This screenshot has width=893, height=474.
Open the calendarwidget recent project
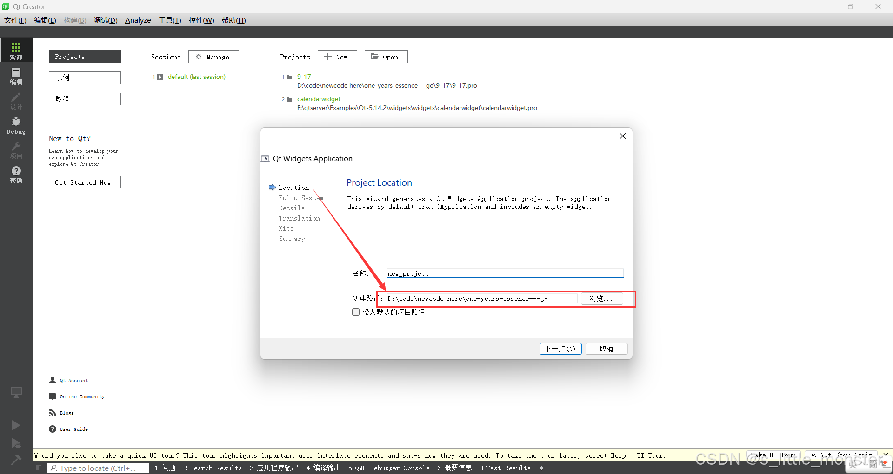pos(319,99)
